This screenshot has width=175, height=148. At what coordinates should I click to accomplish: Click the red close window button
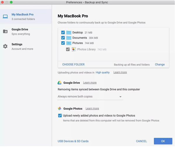point(2,2)
